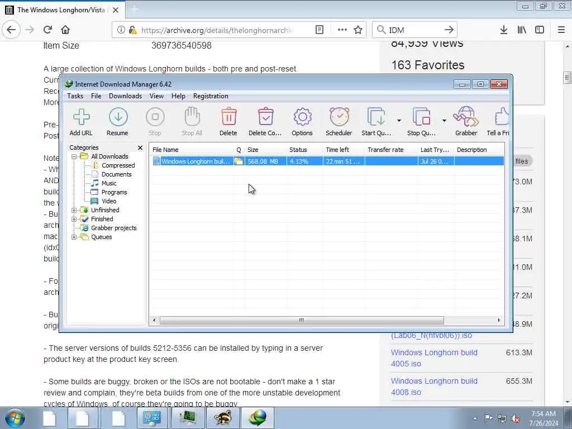This screenshot has height=429, width=572.
Task: Select the Documents category
Action: tap(116, 174)
